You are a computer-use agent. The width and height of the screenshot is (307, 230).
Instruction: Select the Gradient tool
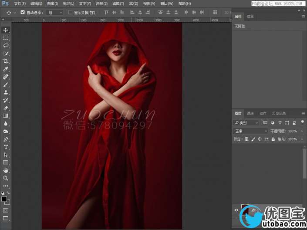click(6, 116)
